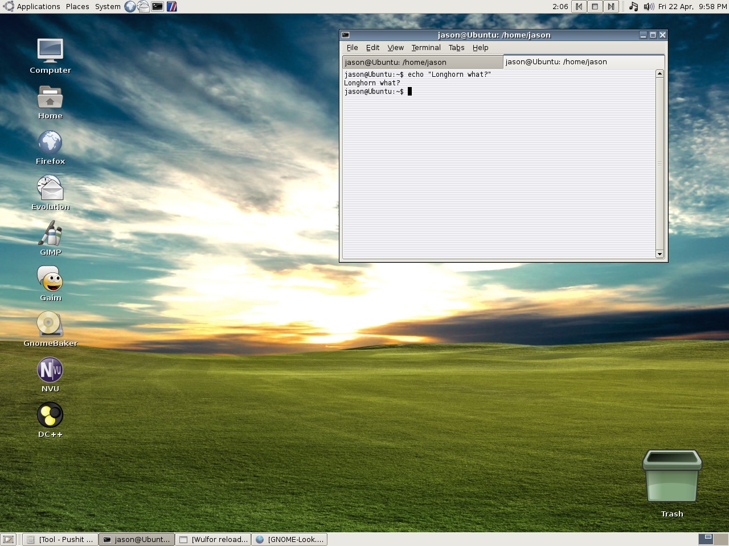Open the Terminal menu in menu bar
Viewport: 729px width, 546px height.
(426, 48)
